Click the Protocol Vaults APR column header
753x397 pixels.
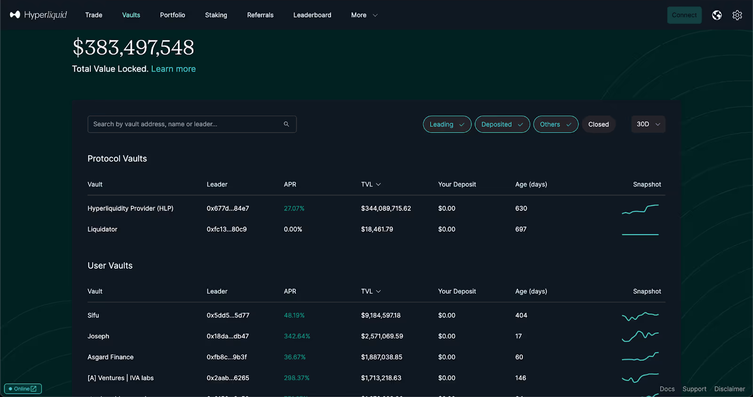pos(290,184)
